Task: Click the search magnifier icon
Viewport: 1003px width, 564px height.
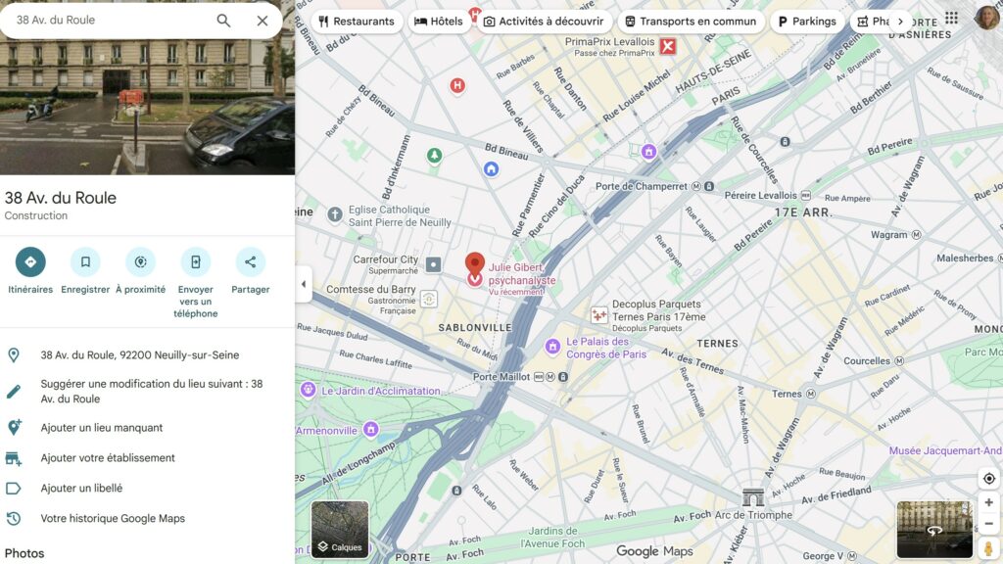Action: [223, 21]
